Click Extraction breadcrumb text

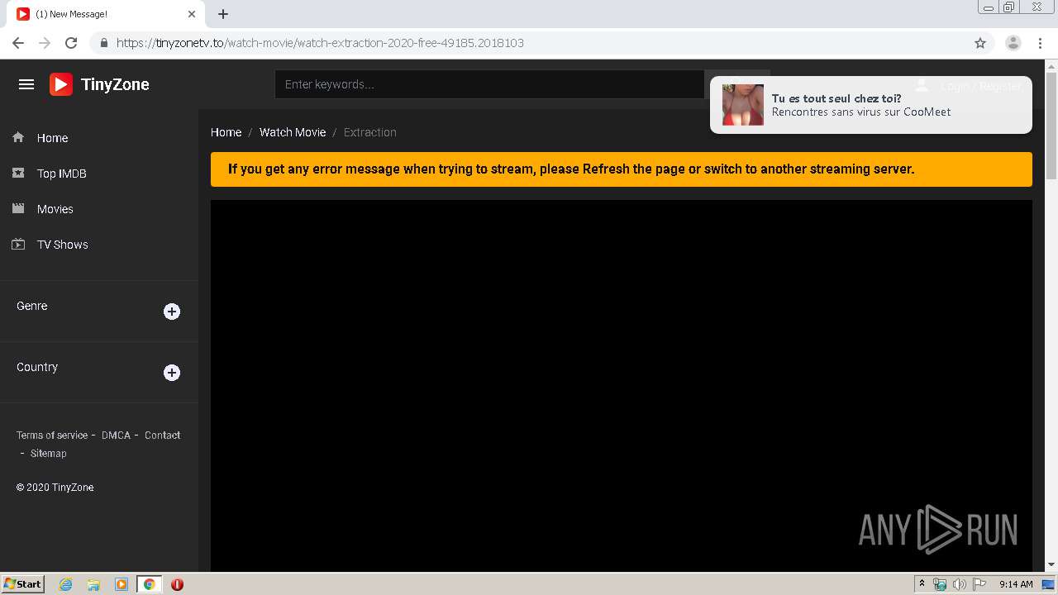click(370, 132)
